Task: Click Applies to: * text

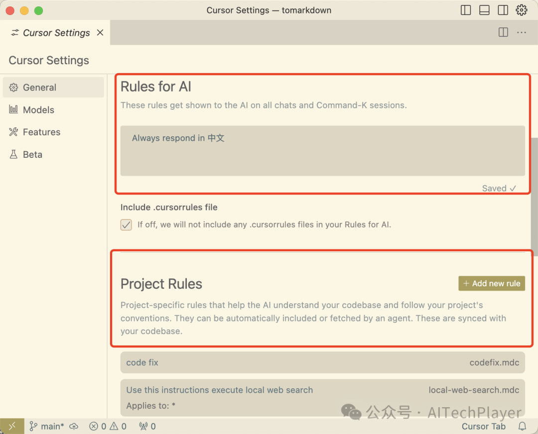Action: [150, 406]
